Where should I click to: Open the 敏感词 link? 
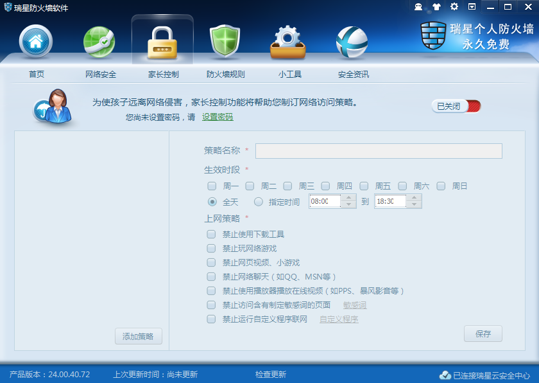[355, 305]
